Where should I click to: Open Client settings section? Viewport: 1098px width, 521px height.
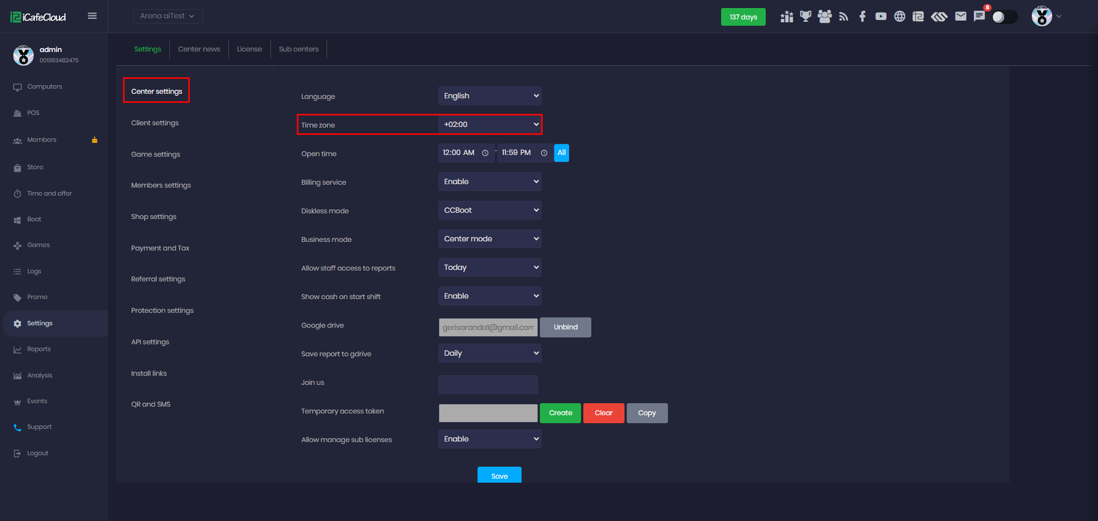coord(155,123)
